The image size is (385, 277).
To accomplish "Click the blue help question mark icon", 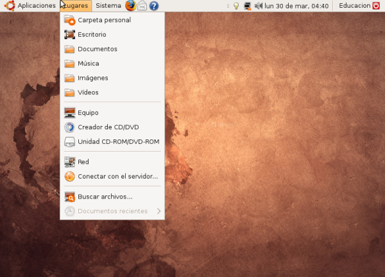I will pyautogui.click(x=154, y=6).
